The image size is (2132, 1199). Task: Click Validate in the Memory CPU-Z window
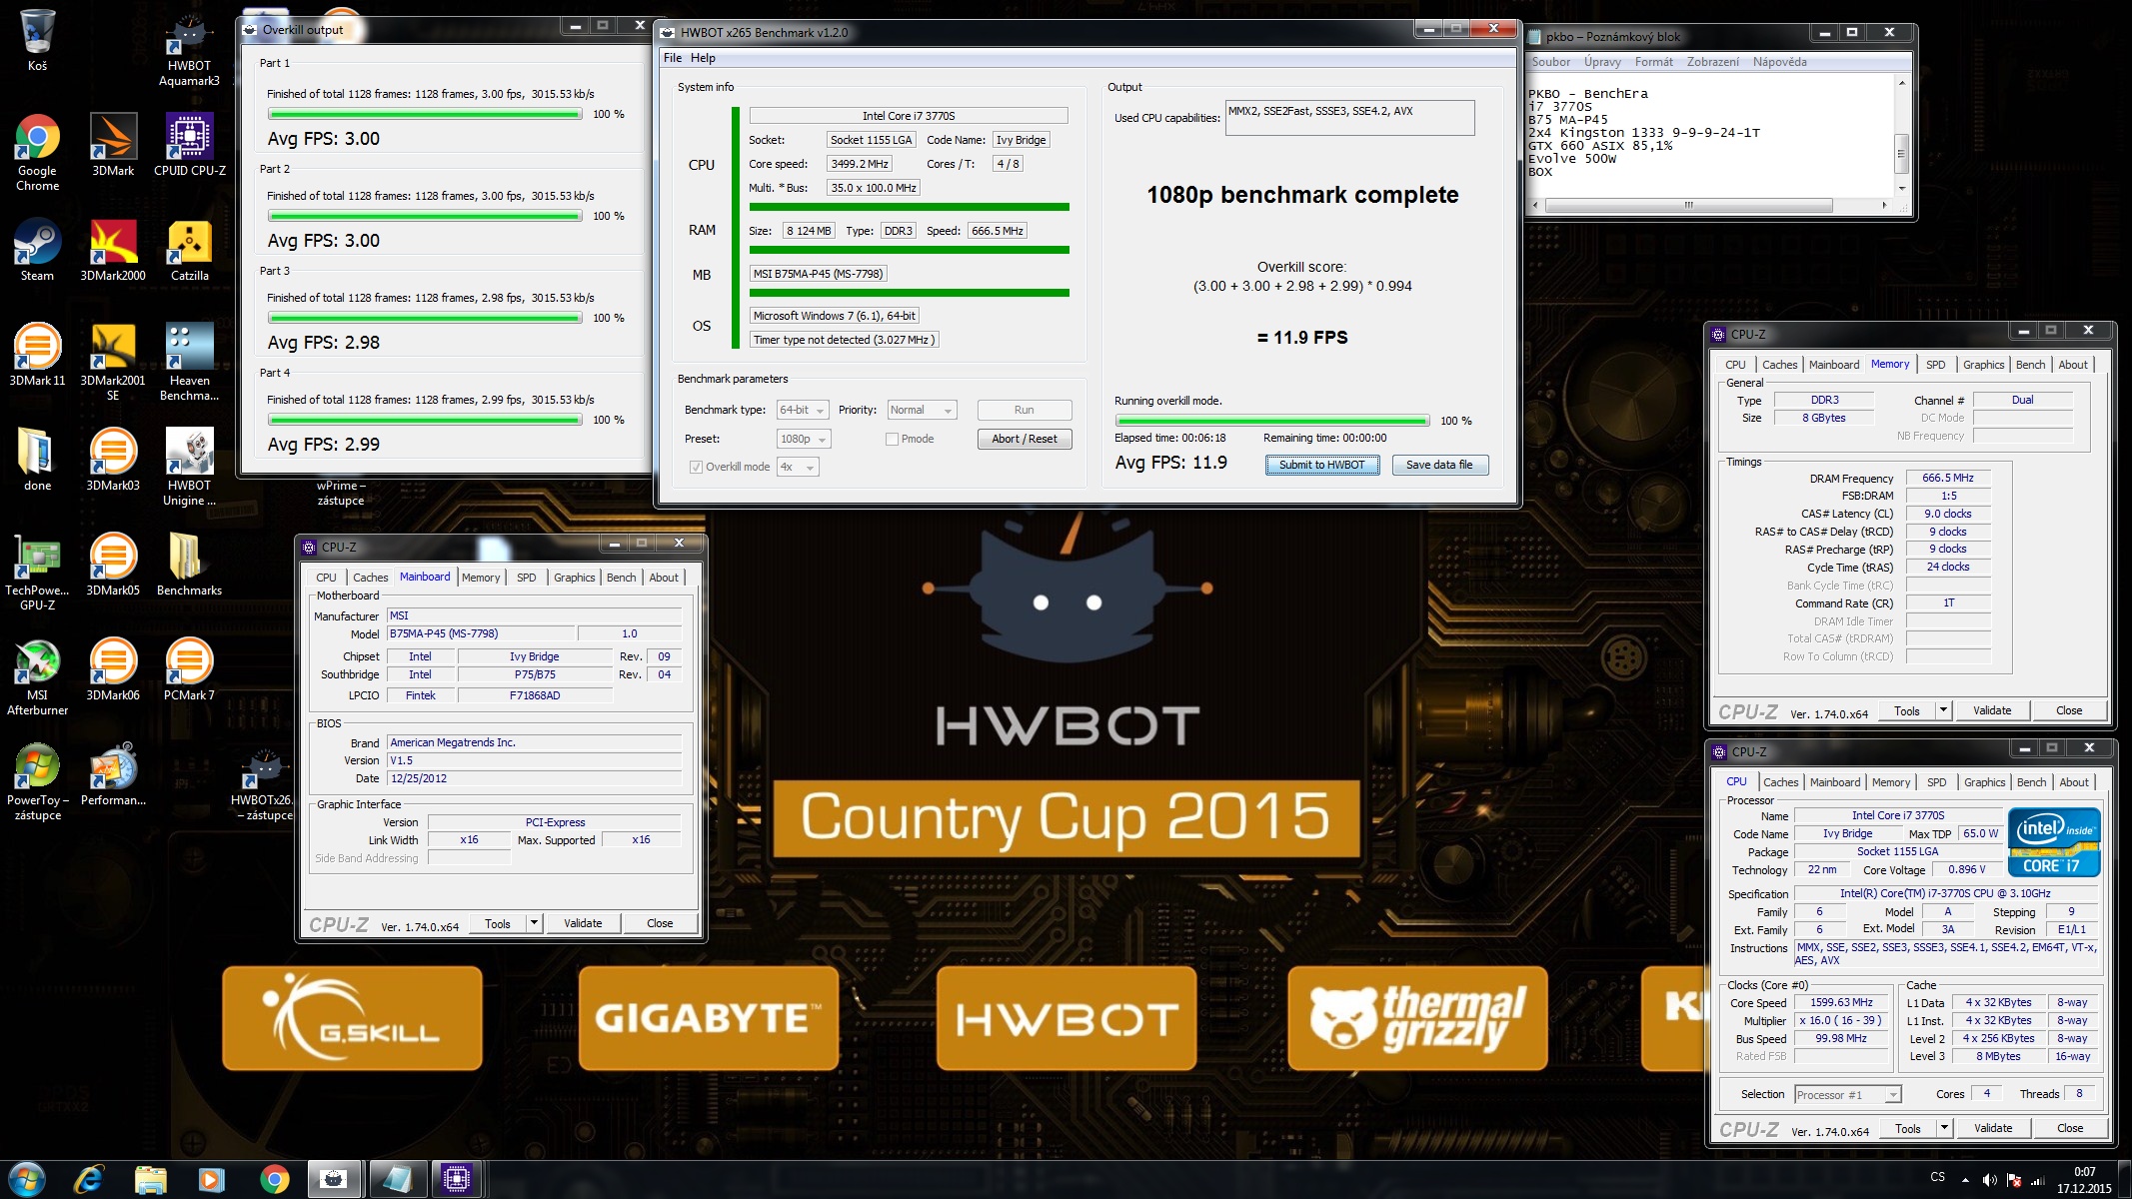point(1992,710)
